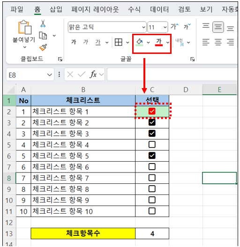Expand the paste options arrow
The image size is (240, 247).
(x=25, y=47)
